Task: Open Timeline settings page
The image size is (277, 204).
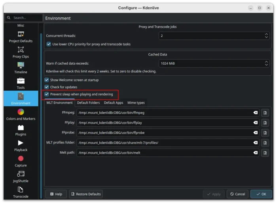Action: (x=21, y=68)
